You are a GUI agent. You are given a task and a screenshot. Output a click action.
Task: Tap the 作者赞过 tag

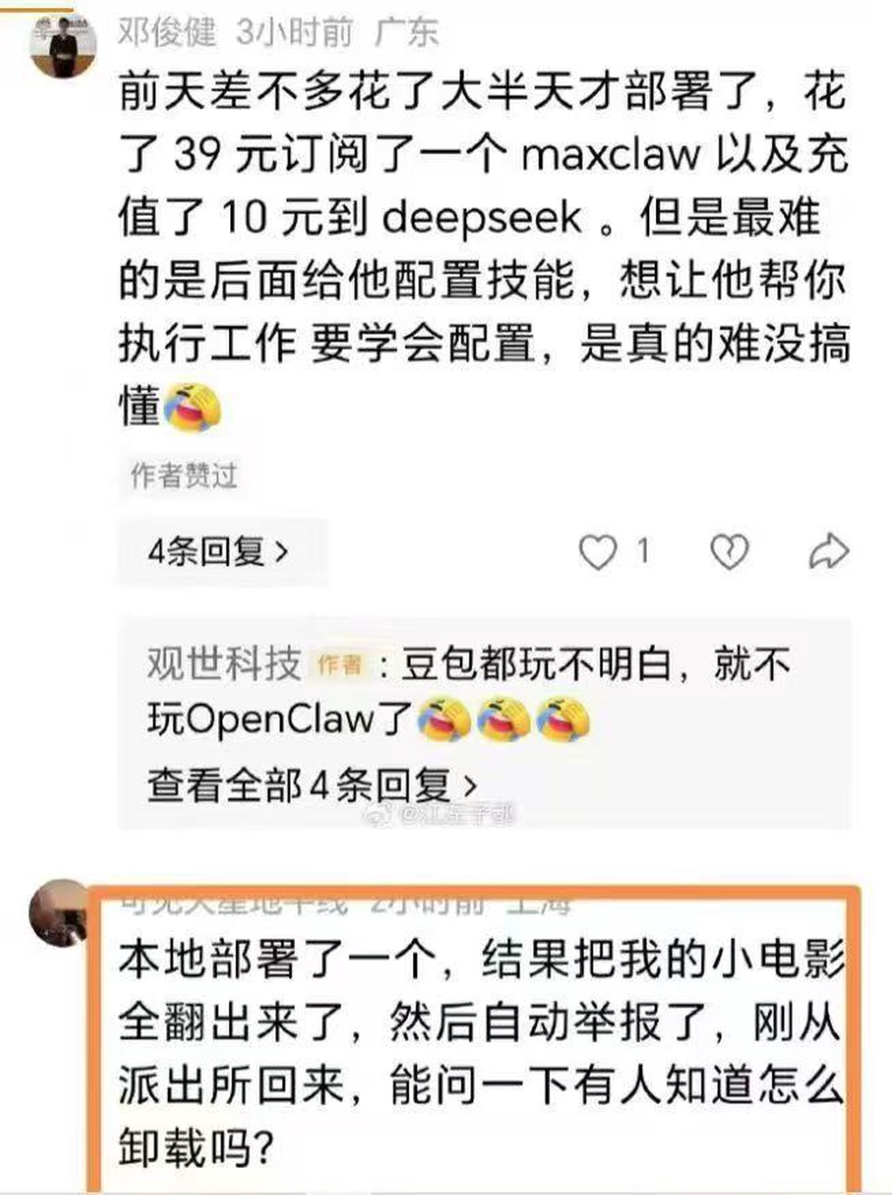pos(184,476)
